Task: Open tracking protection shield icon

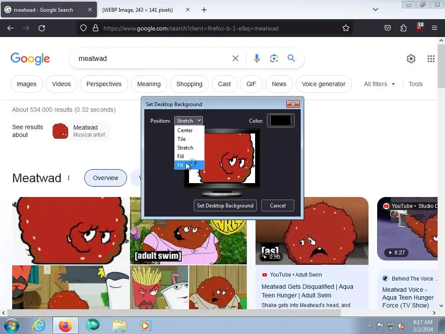Action: [83, 28]
